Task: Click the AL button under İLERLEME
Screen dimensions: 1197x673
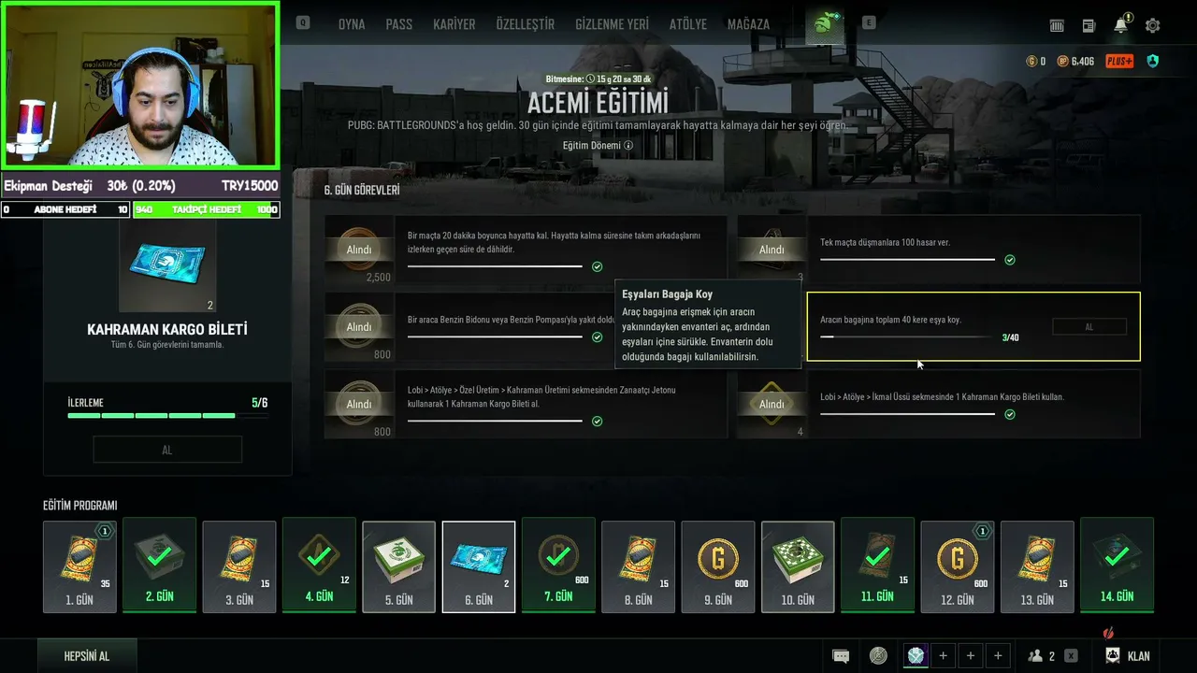Action: pos(167,450)
